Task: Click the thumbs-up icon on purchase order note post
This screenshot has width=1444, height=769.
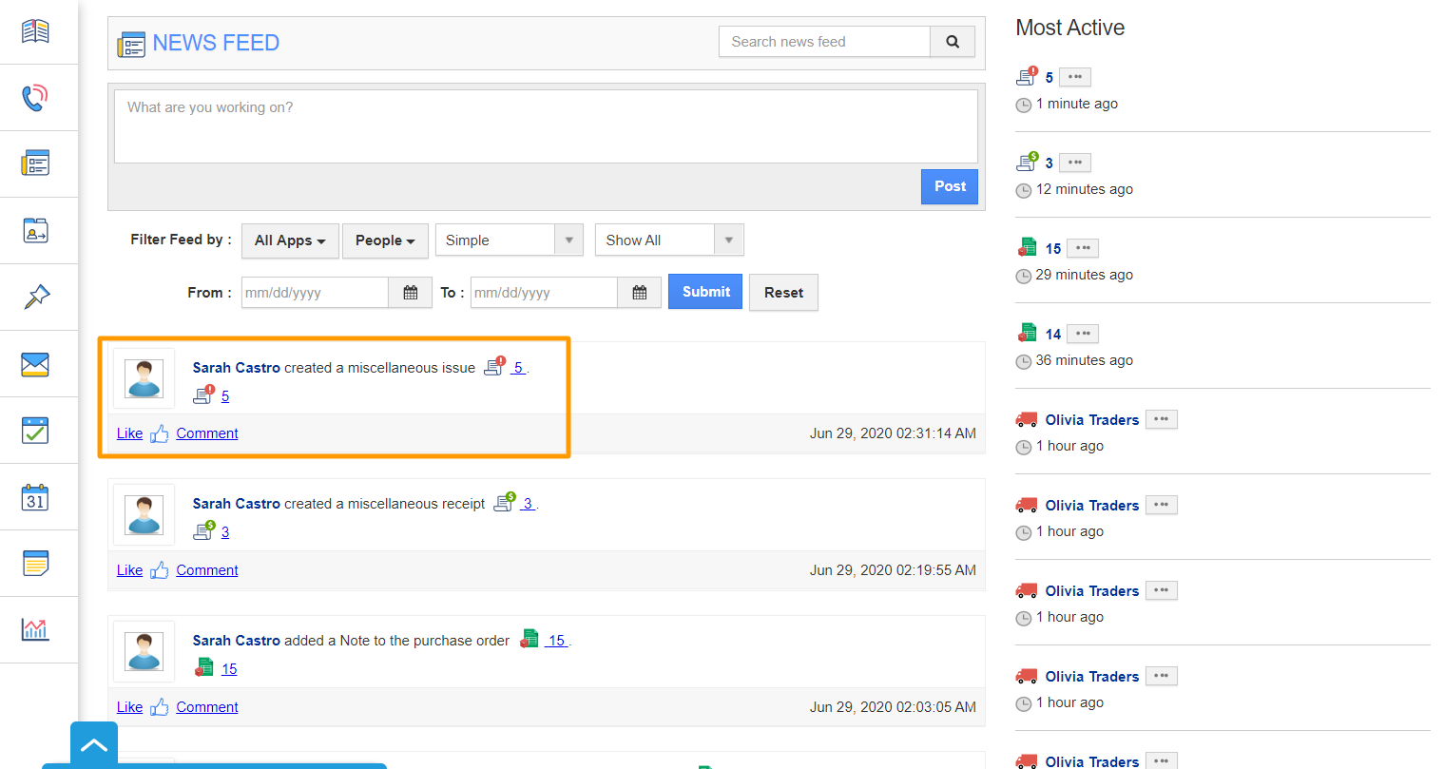Action: click(x=160, y=707)
